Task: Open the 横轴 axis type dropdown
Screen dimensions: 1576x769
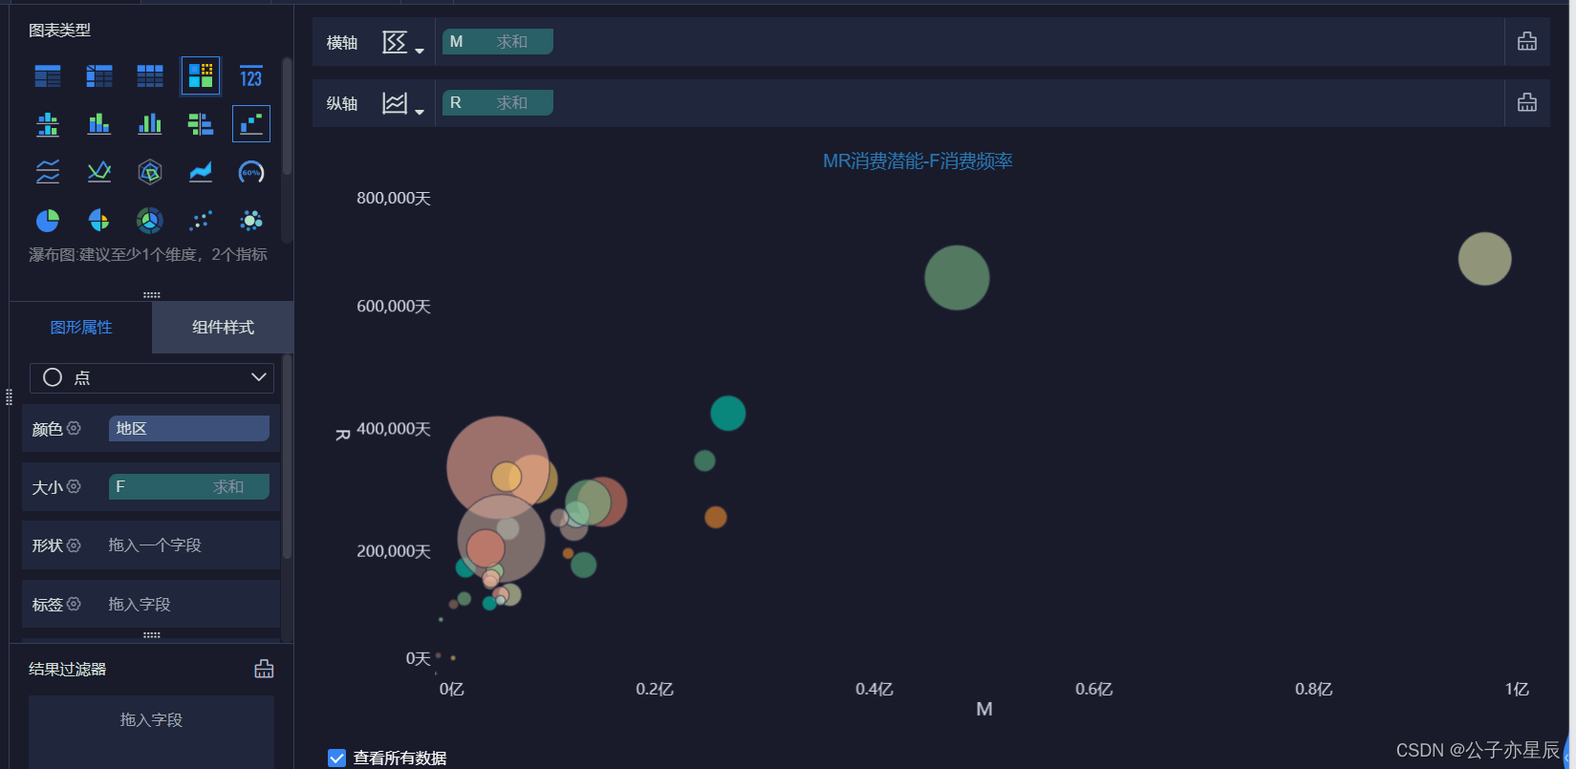Action: [x=402, y=42]
